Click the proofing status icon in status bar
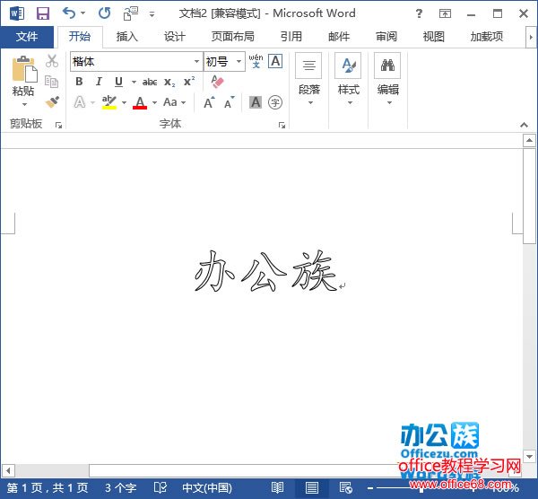Viewport: 538px width, 499px height. (x=161, y=487)
